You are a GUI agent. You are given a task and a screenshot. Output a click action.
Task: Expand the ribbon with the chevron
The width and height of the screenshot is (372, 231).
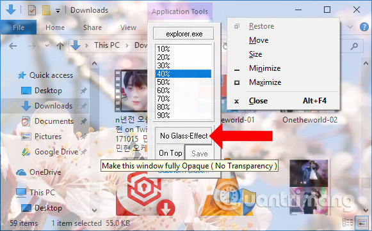[350, 27]
